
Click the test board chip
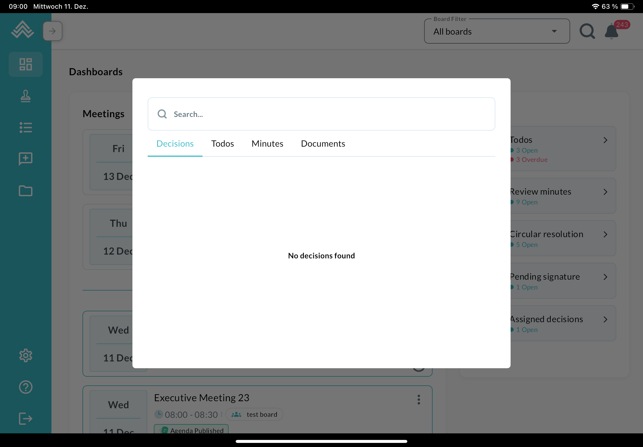(254, 414)
